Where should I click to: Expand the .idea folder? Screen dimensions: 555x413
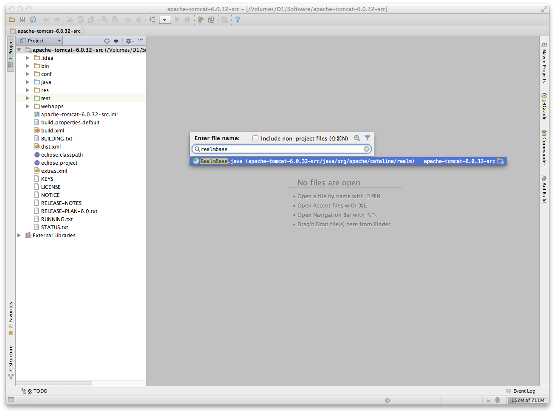click(28, 58)
